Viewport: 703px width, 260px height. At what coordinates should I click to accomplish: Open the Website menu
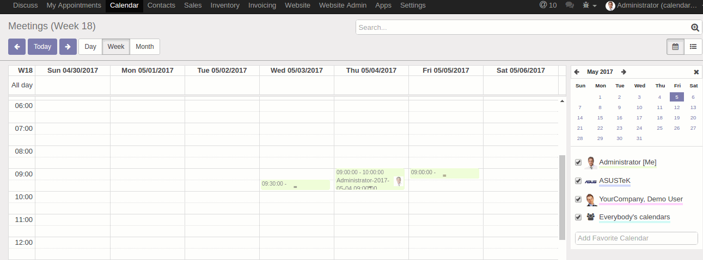tap(297, 5)
